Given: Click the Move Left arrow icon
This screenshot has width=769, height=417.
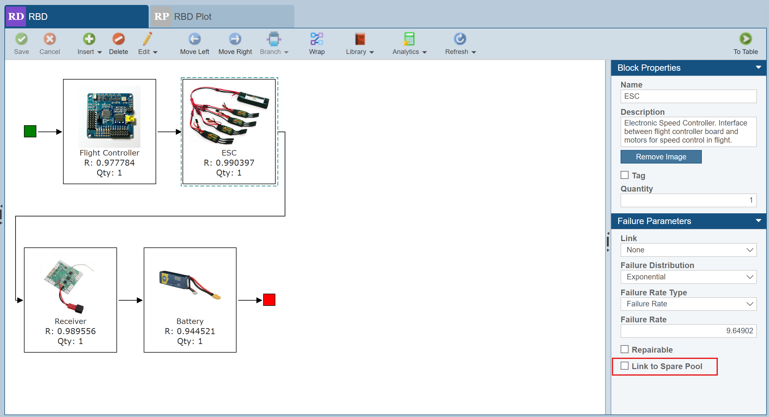Looking at the screenshot, I should pyautogui.click(x=194, y=39).
